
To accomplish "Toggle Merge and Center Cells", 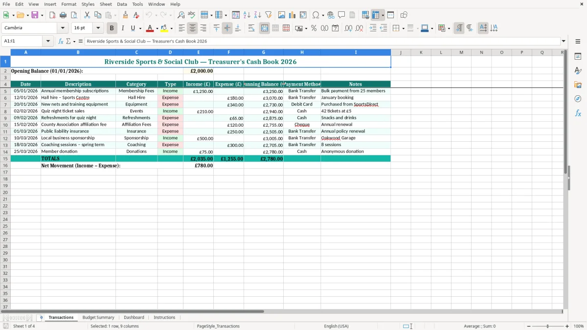I will coord(265,28).
